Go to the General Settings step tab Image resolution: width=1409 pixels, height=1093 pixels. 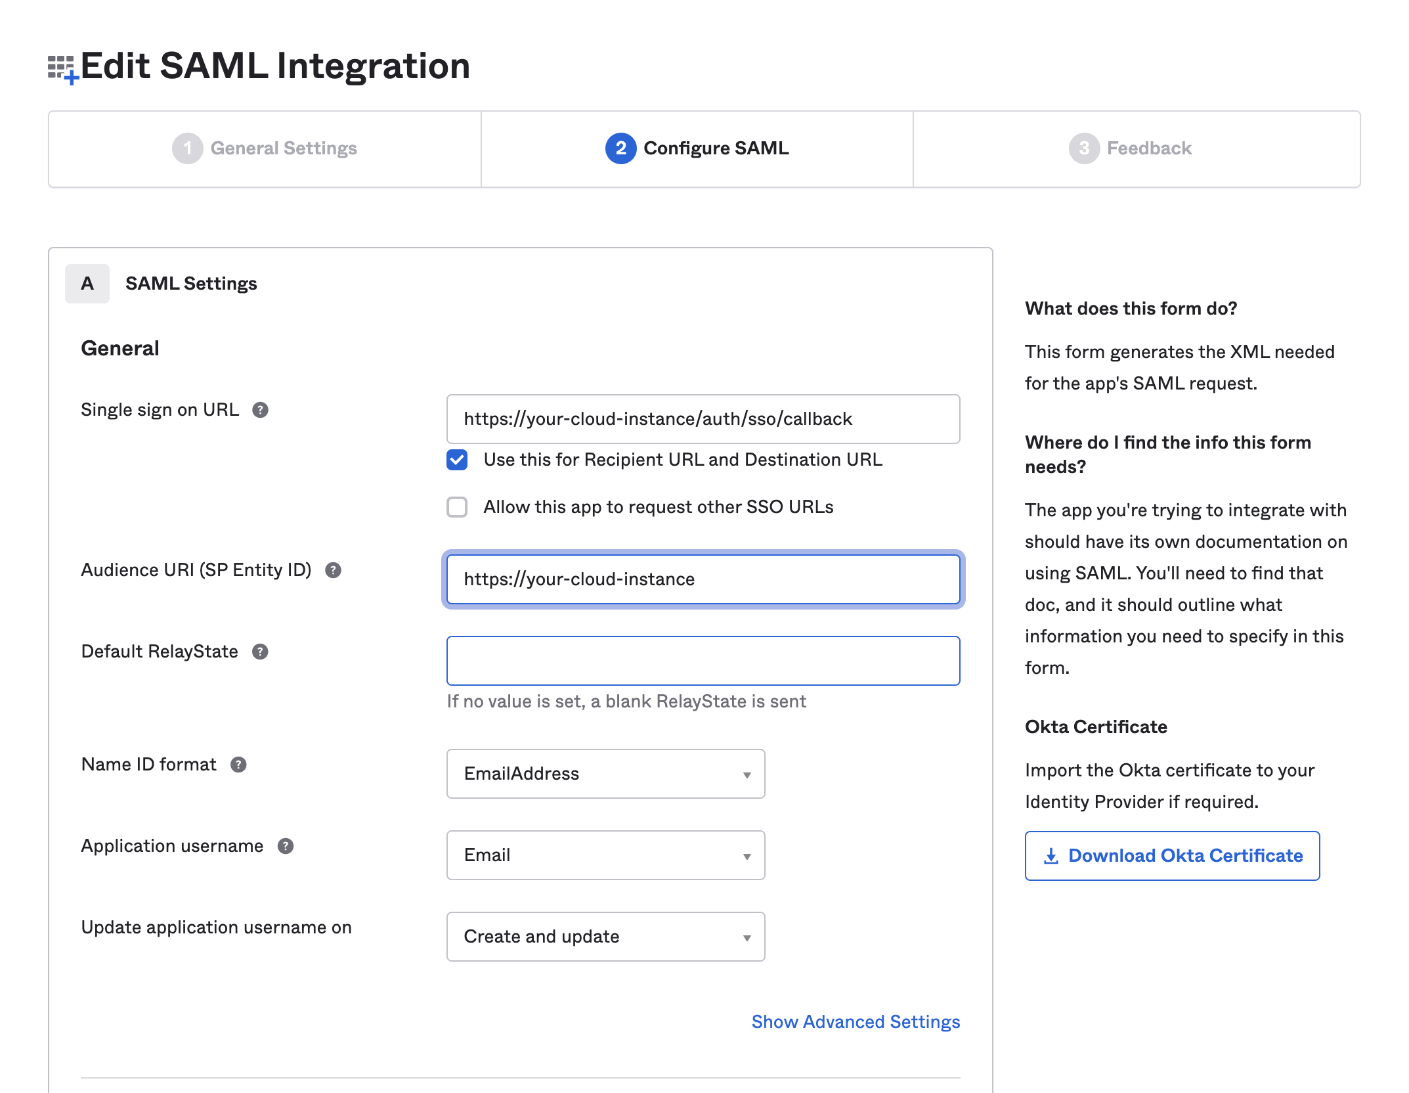(265, 148)
